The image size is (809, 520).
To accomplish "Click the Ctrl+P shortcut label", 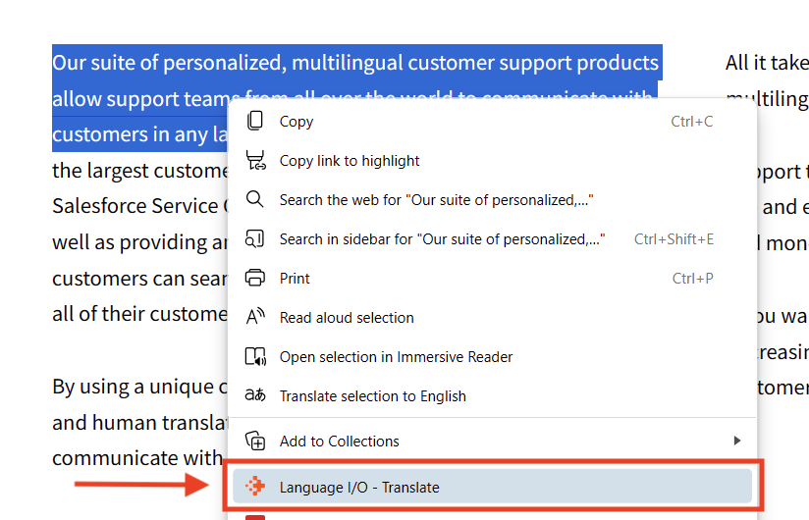I will 692,279.
